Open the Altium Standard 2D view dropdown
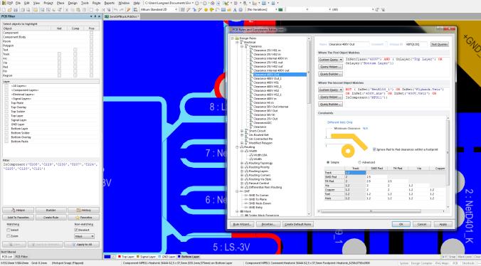The image size is (481, 266). pos(159,10)
